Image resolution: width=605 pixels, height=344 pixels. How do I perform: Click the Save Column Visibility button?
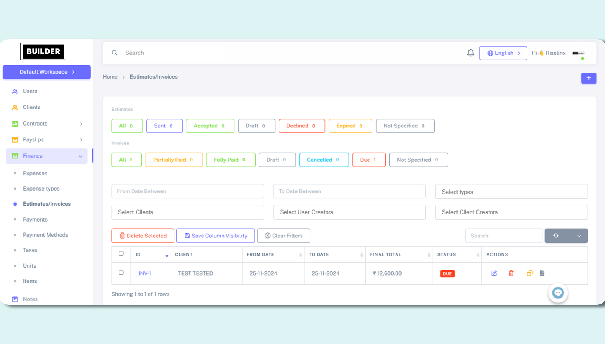point(216,236)
